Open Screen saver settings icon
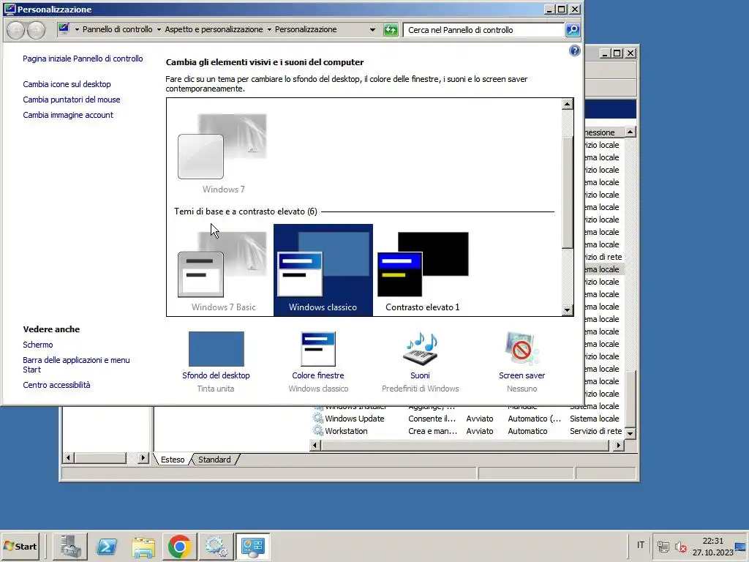 522,349
